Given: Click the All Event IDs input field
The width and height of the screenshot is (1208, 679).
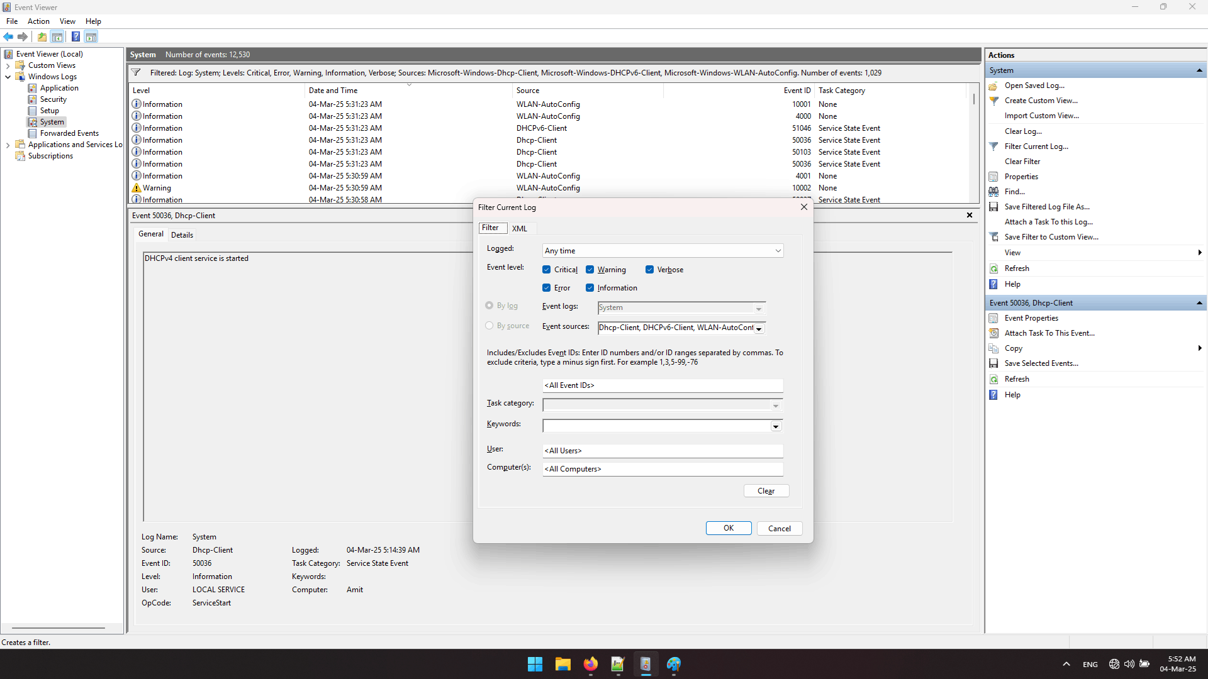Looking at the screenshot, I should pyautogui.click(x=662, y=385).
